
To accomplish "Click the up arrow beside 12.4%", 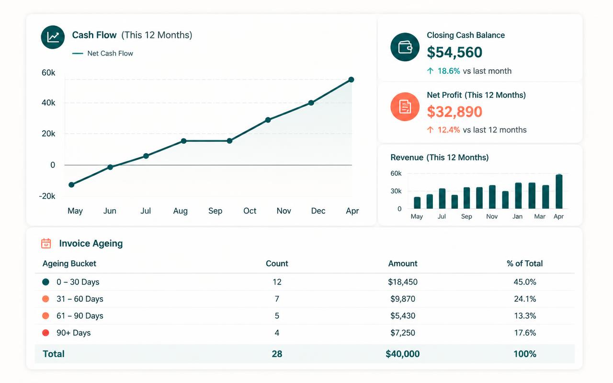I will pos(430,130).
